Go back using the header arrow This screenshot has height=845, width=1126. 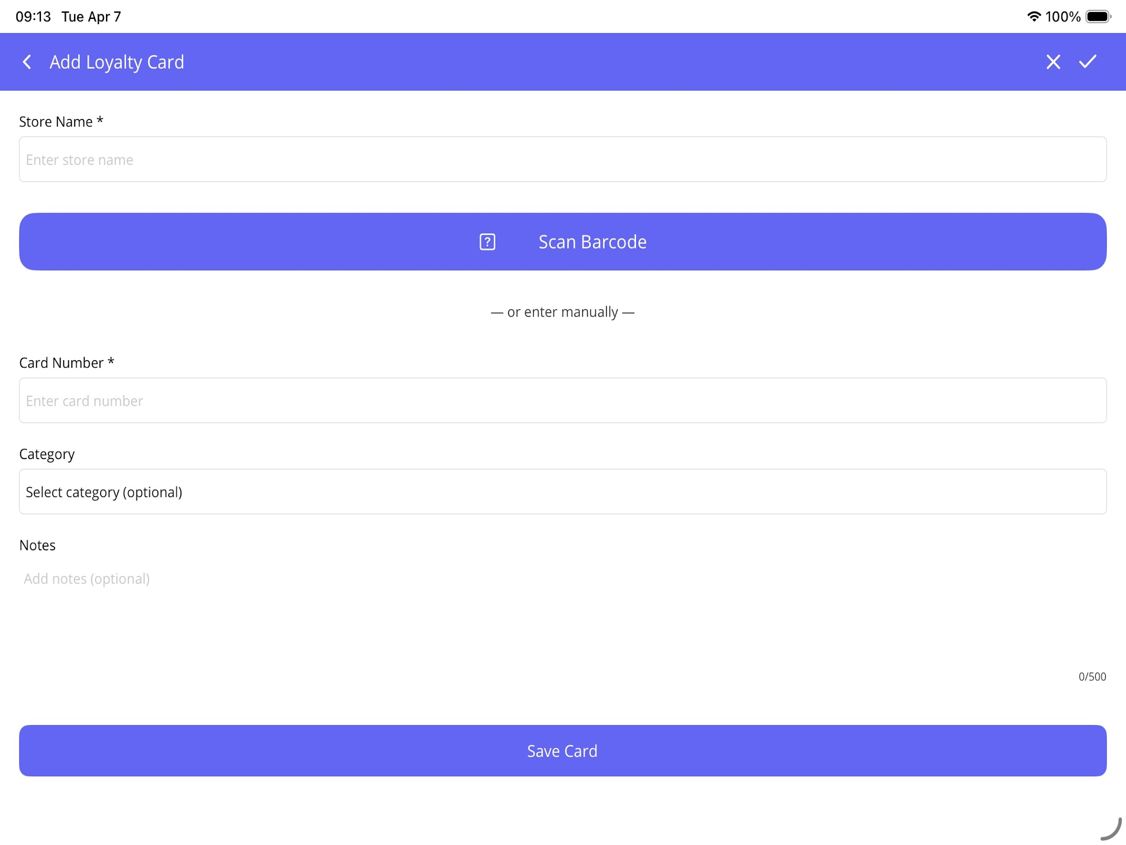[x=27, y=62]
